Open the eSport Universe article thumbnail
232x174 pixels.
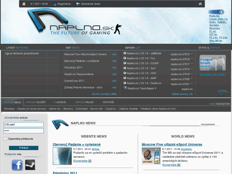[x=151, y=156]
